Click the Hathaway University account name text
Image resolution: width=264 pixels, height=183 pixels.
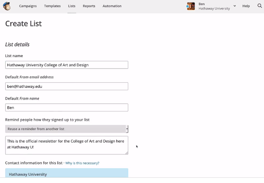coord(214,9)
